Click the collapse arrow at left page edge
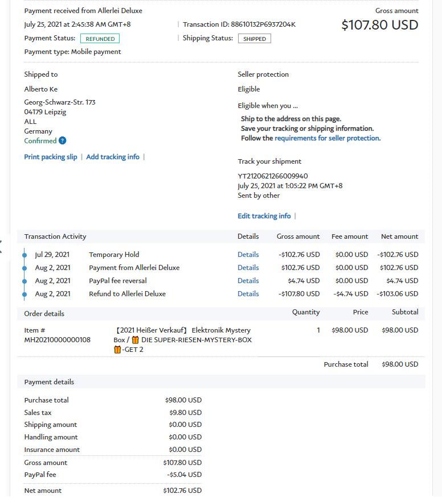442x498 pixels. tap(1, 246)
